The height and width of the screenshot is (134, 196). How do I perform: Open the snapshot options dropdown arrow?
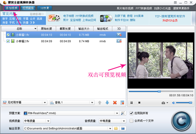167,103
